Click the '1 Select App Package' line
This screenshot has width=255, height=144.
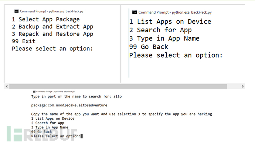click(x=46, y=20)
